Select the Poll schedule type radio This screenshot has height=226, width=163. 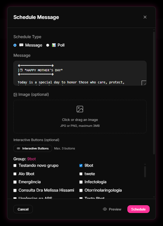coord(47,45)
